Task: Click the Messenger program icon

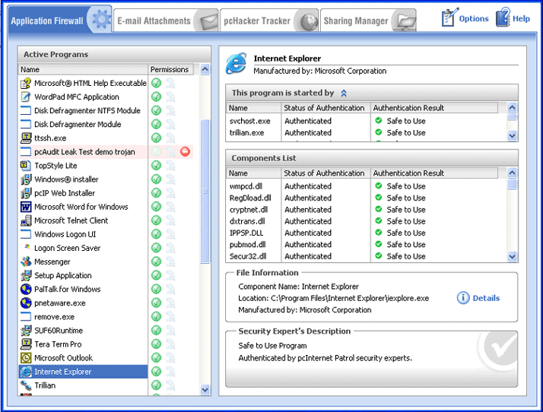Action: [26, 261]
